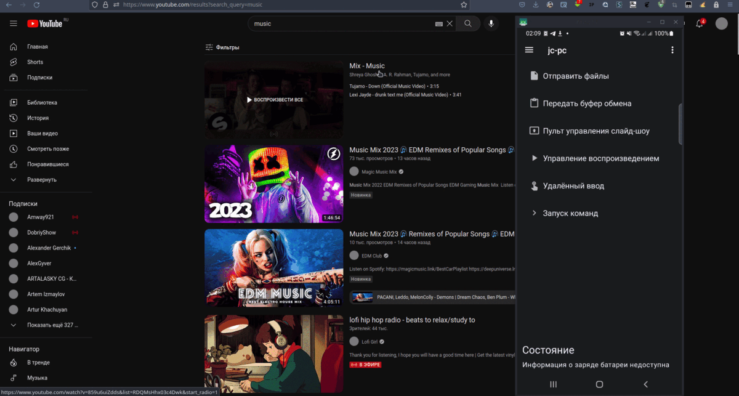Screen dimensions: 739x396
Task: Click the site lock icon in address bar
Action: click(105, 4)
